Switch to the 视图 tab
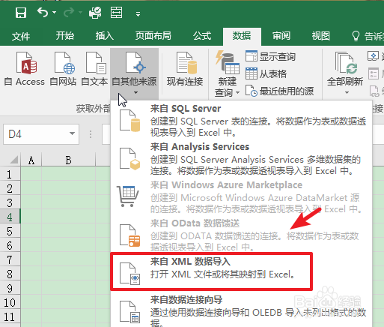384x327 pixels. 320,36
